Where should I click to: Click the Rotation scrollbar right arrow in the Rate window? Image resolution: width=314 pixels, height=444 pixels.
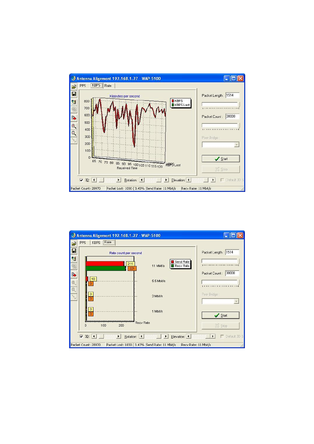[x=166, y=337]
